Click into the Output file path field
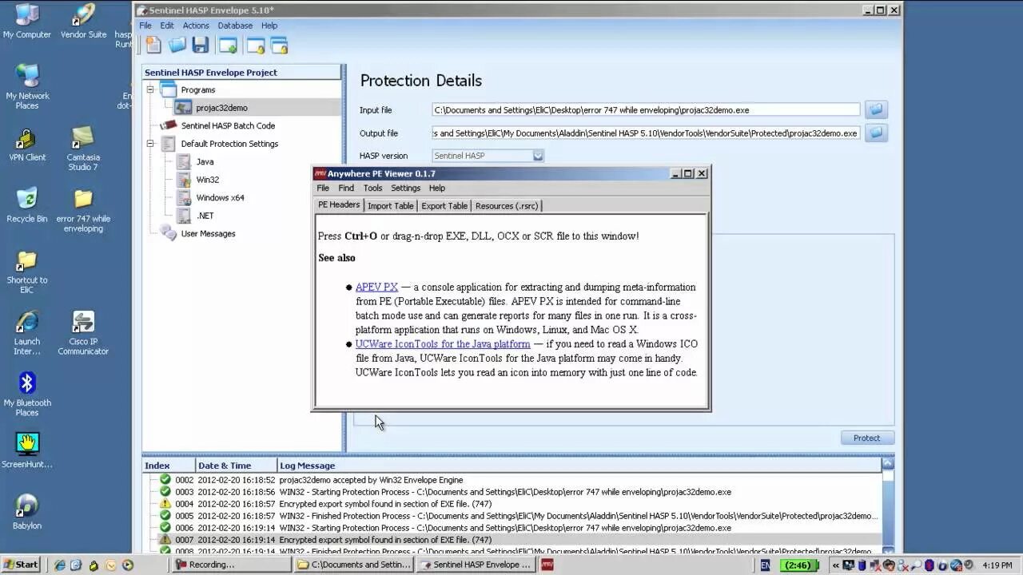The width and height of the screenshot is (1023, 575). [x=646, y=133]
